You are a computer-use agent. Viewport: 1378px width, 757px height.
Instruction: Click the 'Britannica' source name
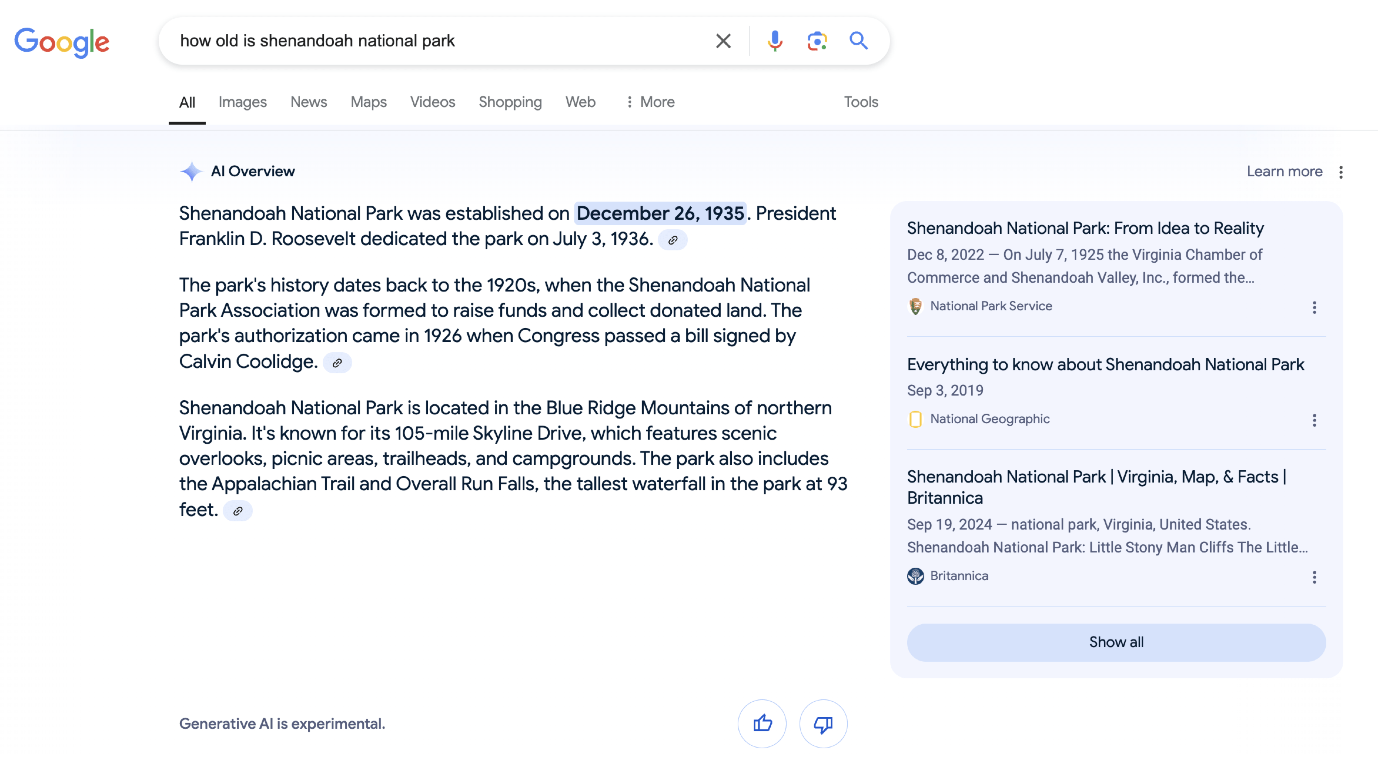(959, 576)
